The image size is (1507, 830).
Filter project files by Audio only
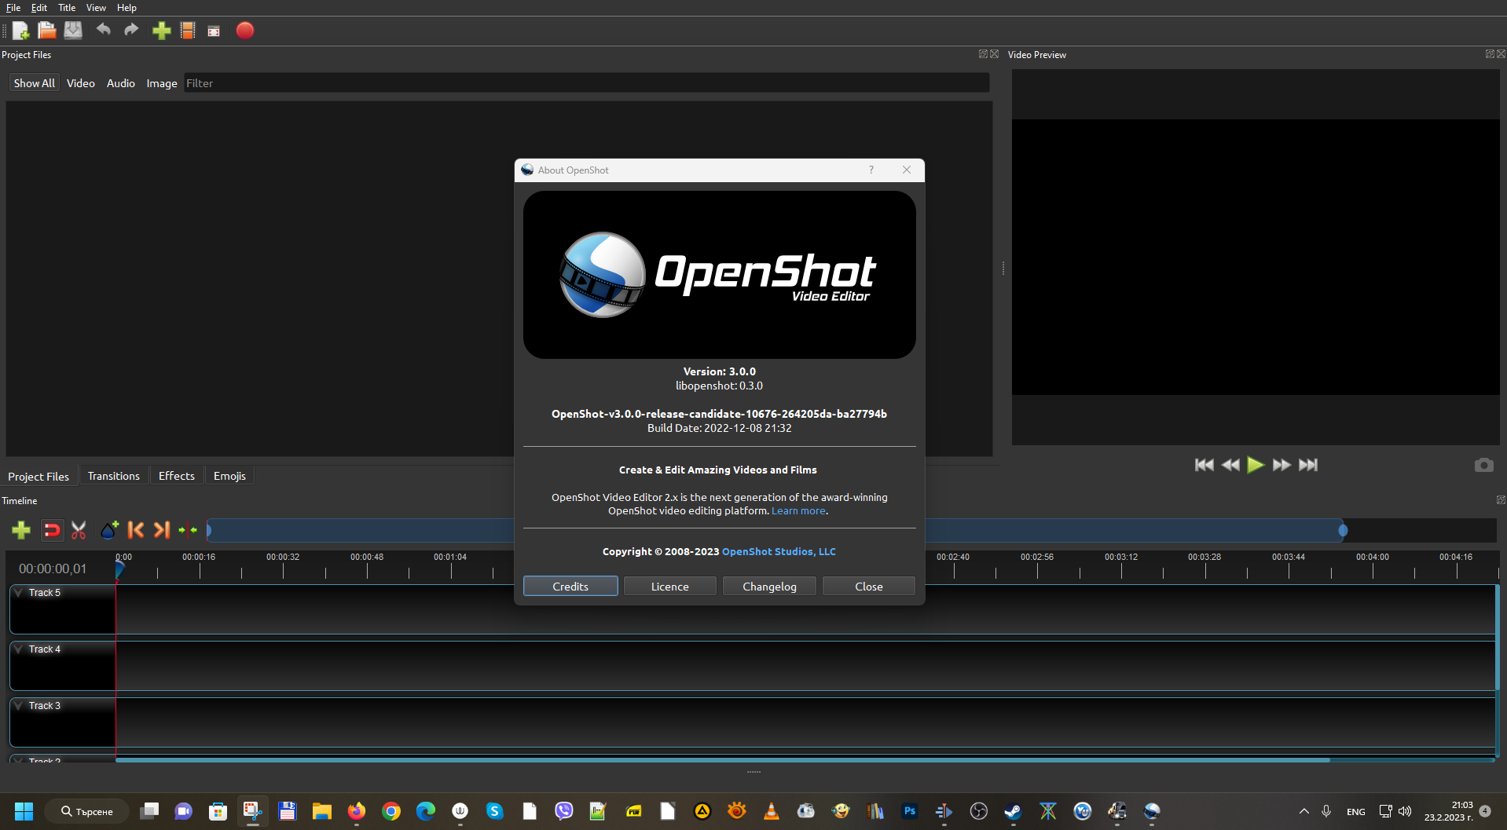(120, 82)
